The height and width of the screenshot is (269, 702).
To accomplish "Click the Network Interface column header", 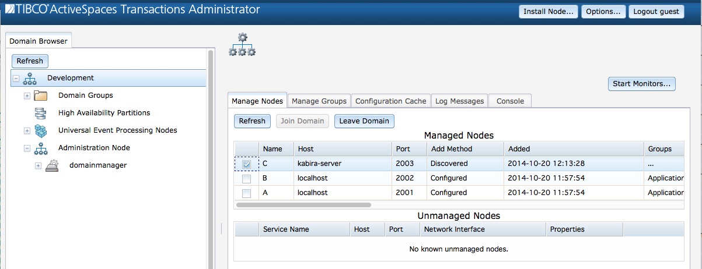I will click(x=483, y=229).
